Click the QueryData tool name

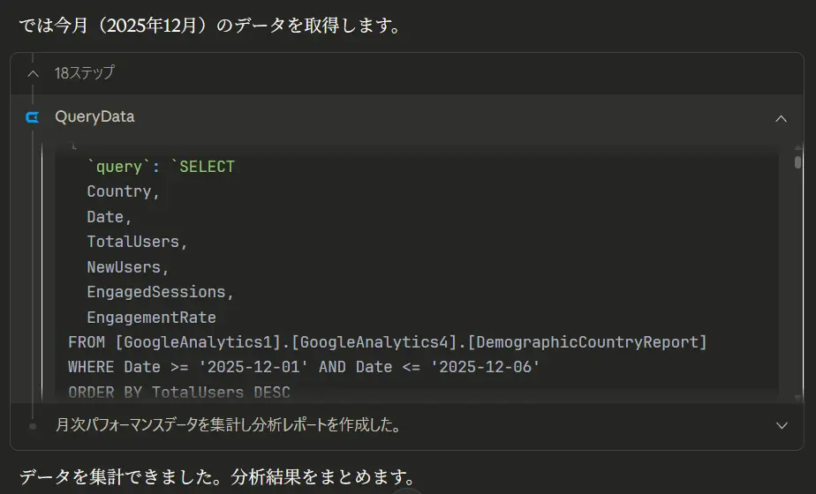94,116
